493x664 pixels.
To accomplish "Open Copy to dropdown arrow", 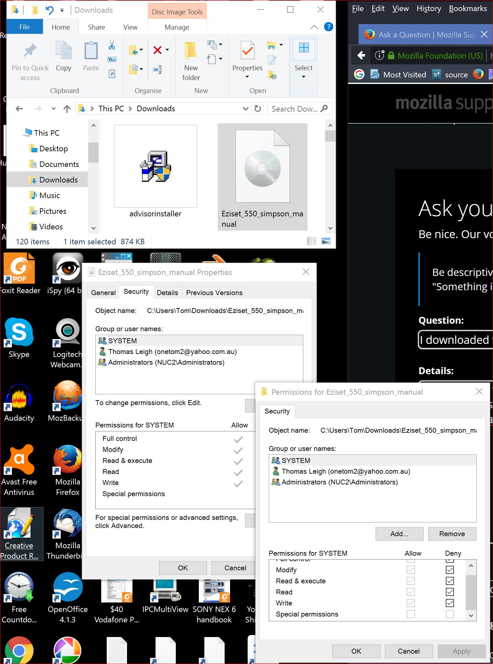I will (141, 69).
